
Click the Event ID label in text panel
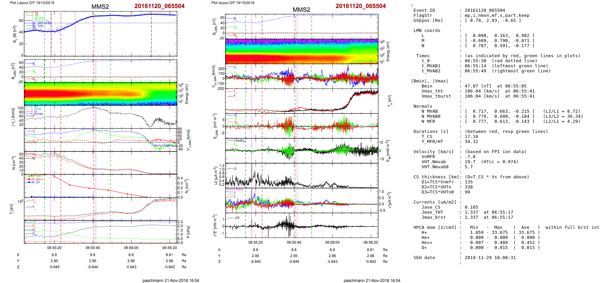pos(424,10)
